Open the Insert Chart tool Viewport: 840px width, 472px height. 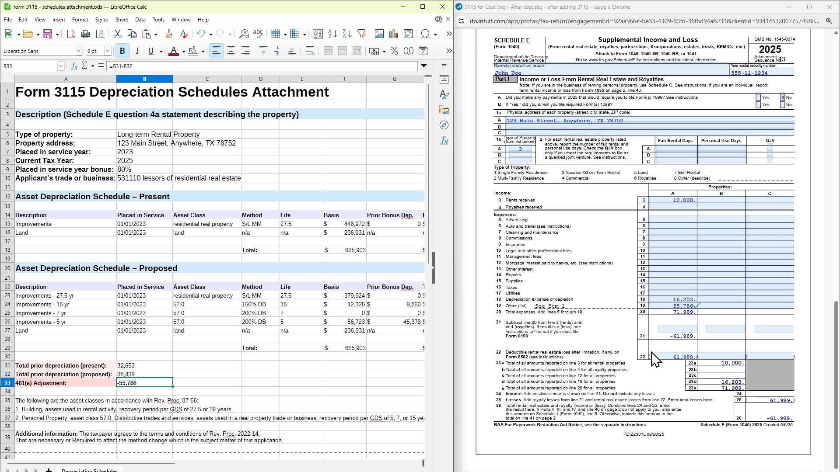(394, 34)
